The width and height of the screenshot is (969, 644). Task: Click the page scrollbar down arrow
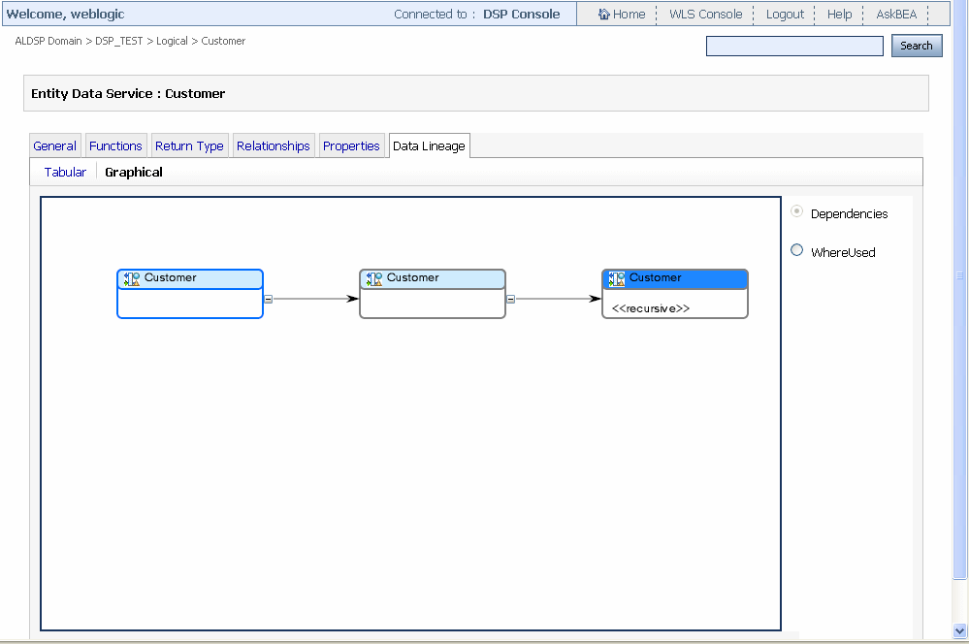pos(959,631)
